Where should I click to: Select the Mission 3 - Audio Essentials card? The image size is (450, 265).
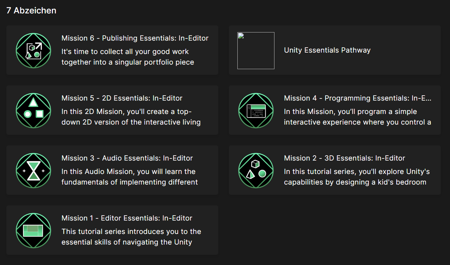(112, 170)
